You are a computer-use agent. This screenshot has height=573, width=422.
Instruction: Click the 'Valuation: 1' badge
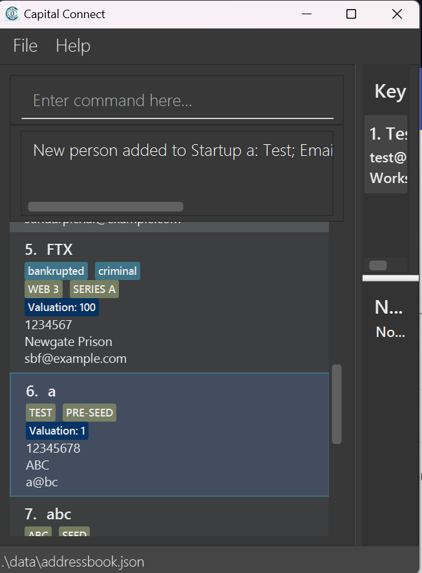click(58, 431)
